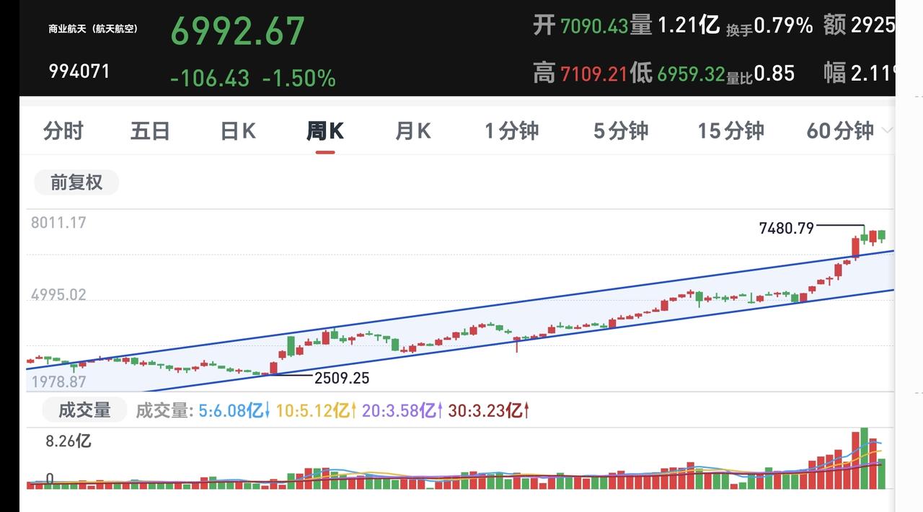This screenshot has width=923, height=512.
Task: Open the 成交量 indicator selector
Action: (x=84, y=410)
